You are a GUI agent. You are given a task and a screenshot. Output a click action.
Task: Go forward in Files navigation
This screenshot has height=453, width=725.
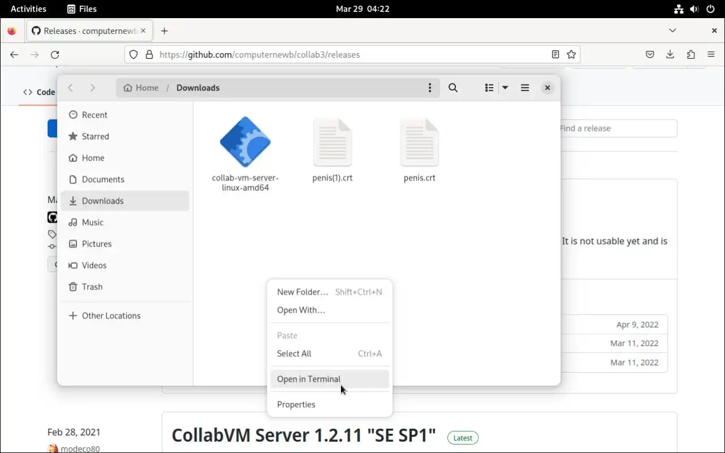point(92,88)
